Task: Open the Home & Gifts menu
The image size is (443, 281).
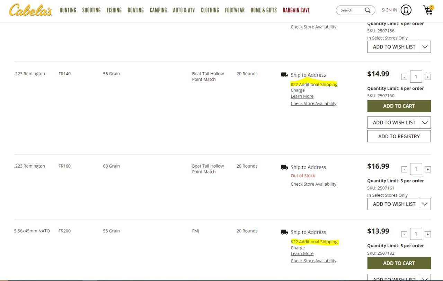Action: [264, 10]
